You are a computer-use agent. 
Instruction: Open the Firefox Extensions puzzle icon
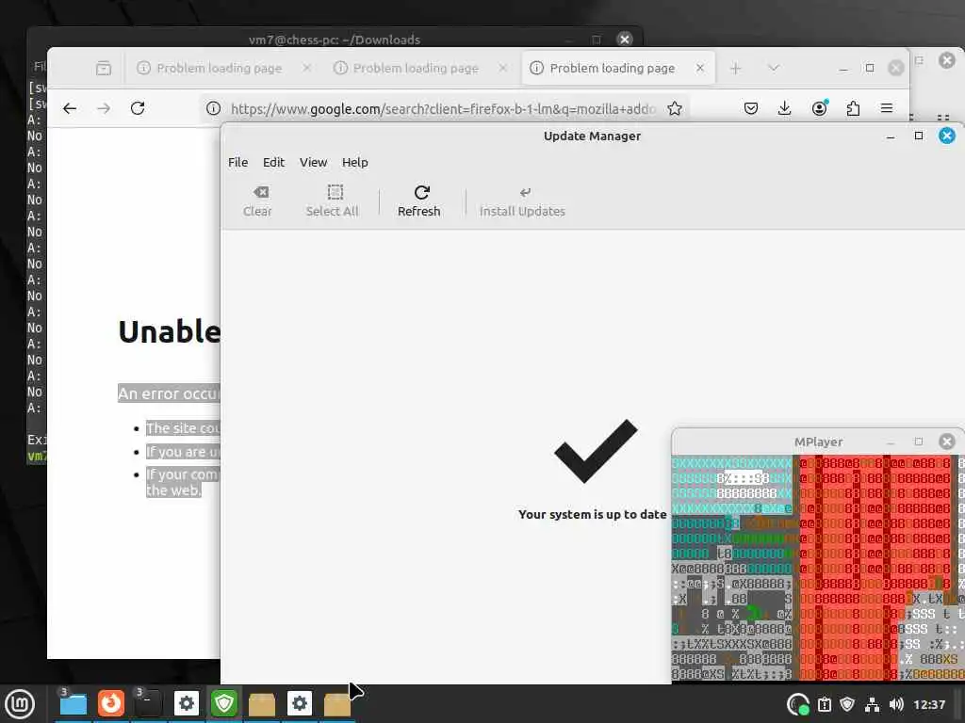pos(853,109)
